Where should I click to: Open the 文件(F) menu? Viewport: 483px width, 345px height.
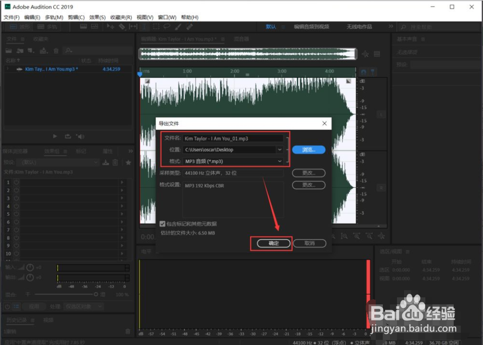click(x=11, y=17)
